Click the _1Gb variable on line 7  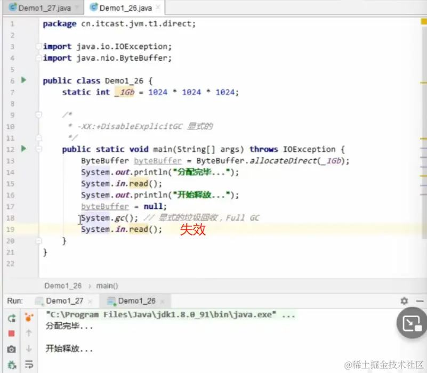tap(125, 92)
